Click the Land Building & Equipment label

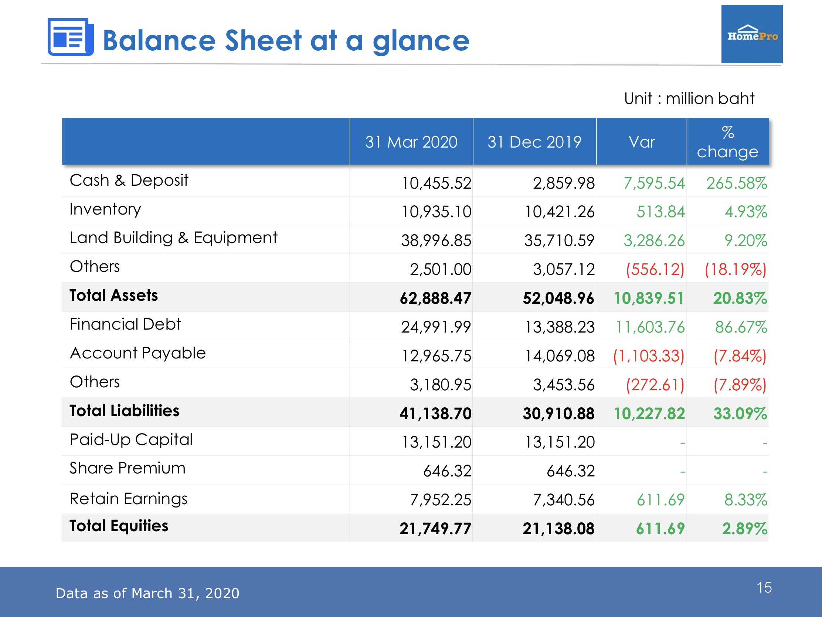coord(174,238)
